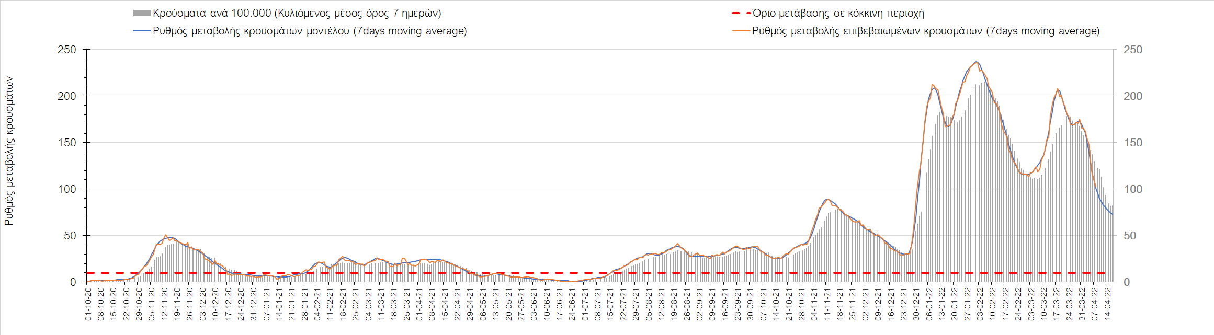The image size is (1214, 335).
Task: Click the 100 label on left axis
Action: click(x=67, y=189)
